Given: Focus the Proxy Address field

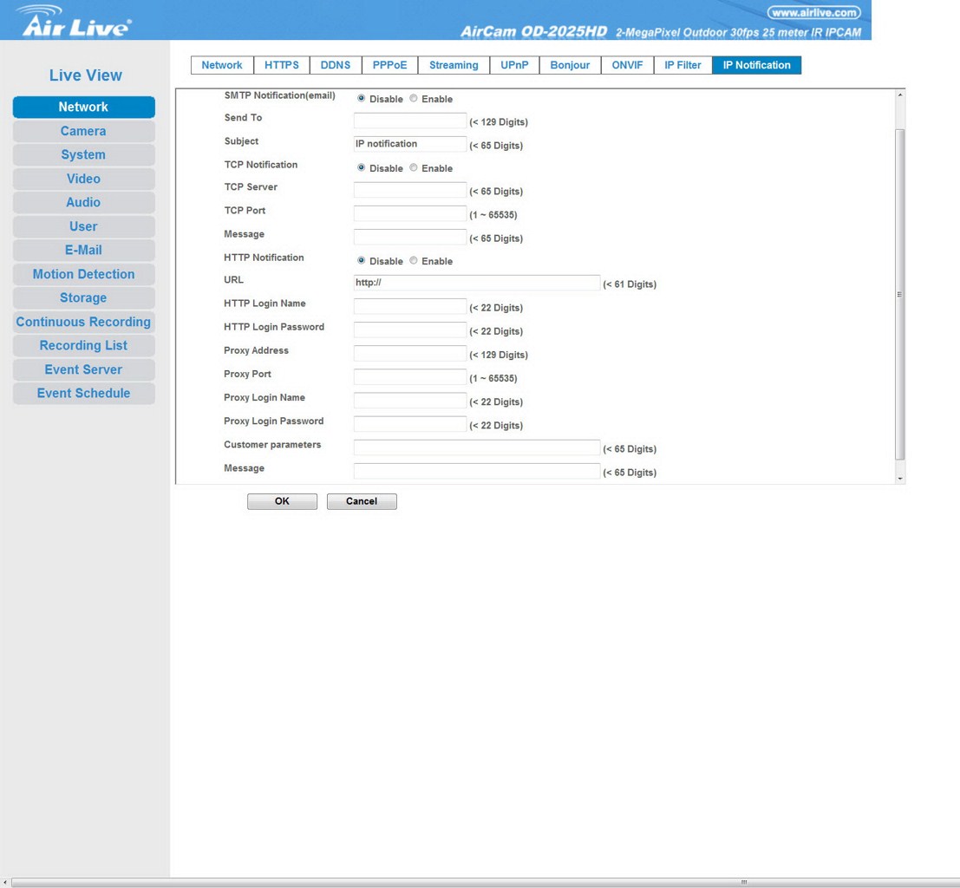Looking at the screenshot, I should tap(410, 353).
